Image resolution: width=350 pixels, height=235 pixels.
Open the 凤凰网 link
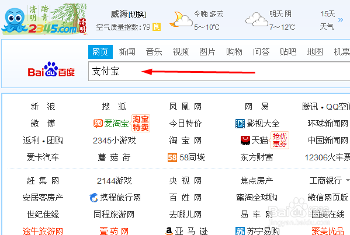coord(185,107)
